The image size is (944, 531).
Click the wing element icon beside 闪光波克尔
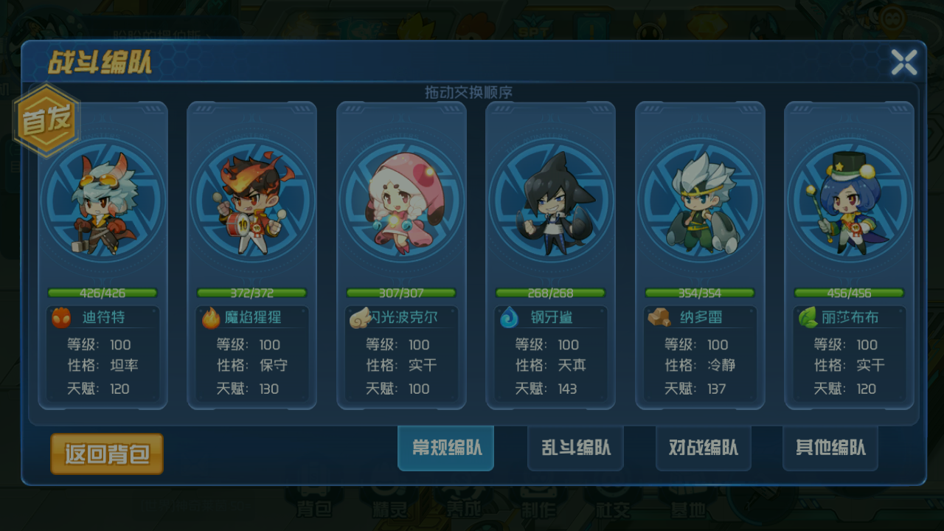tap(360, 318)
